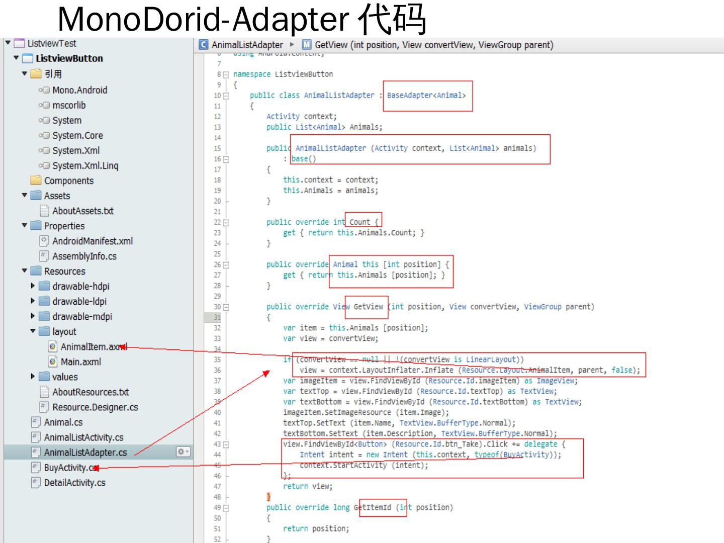The height and width of the screenshot is (543, 724).
Task: Fold the GetView method at line 30
Action: point(226,307)
